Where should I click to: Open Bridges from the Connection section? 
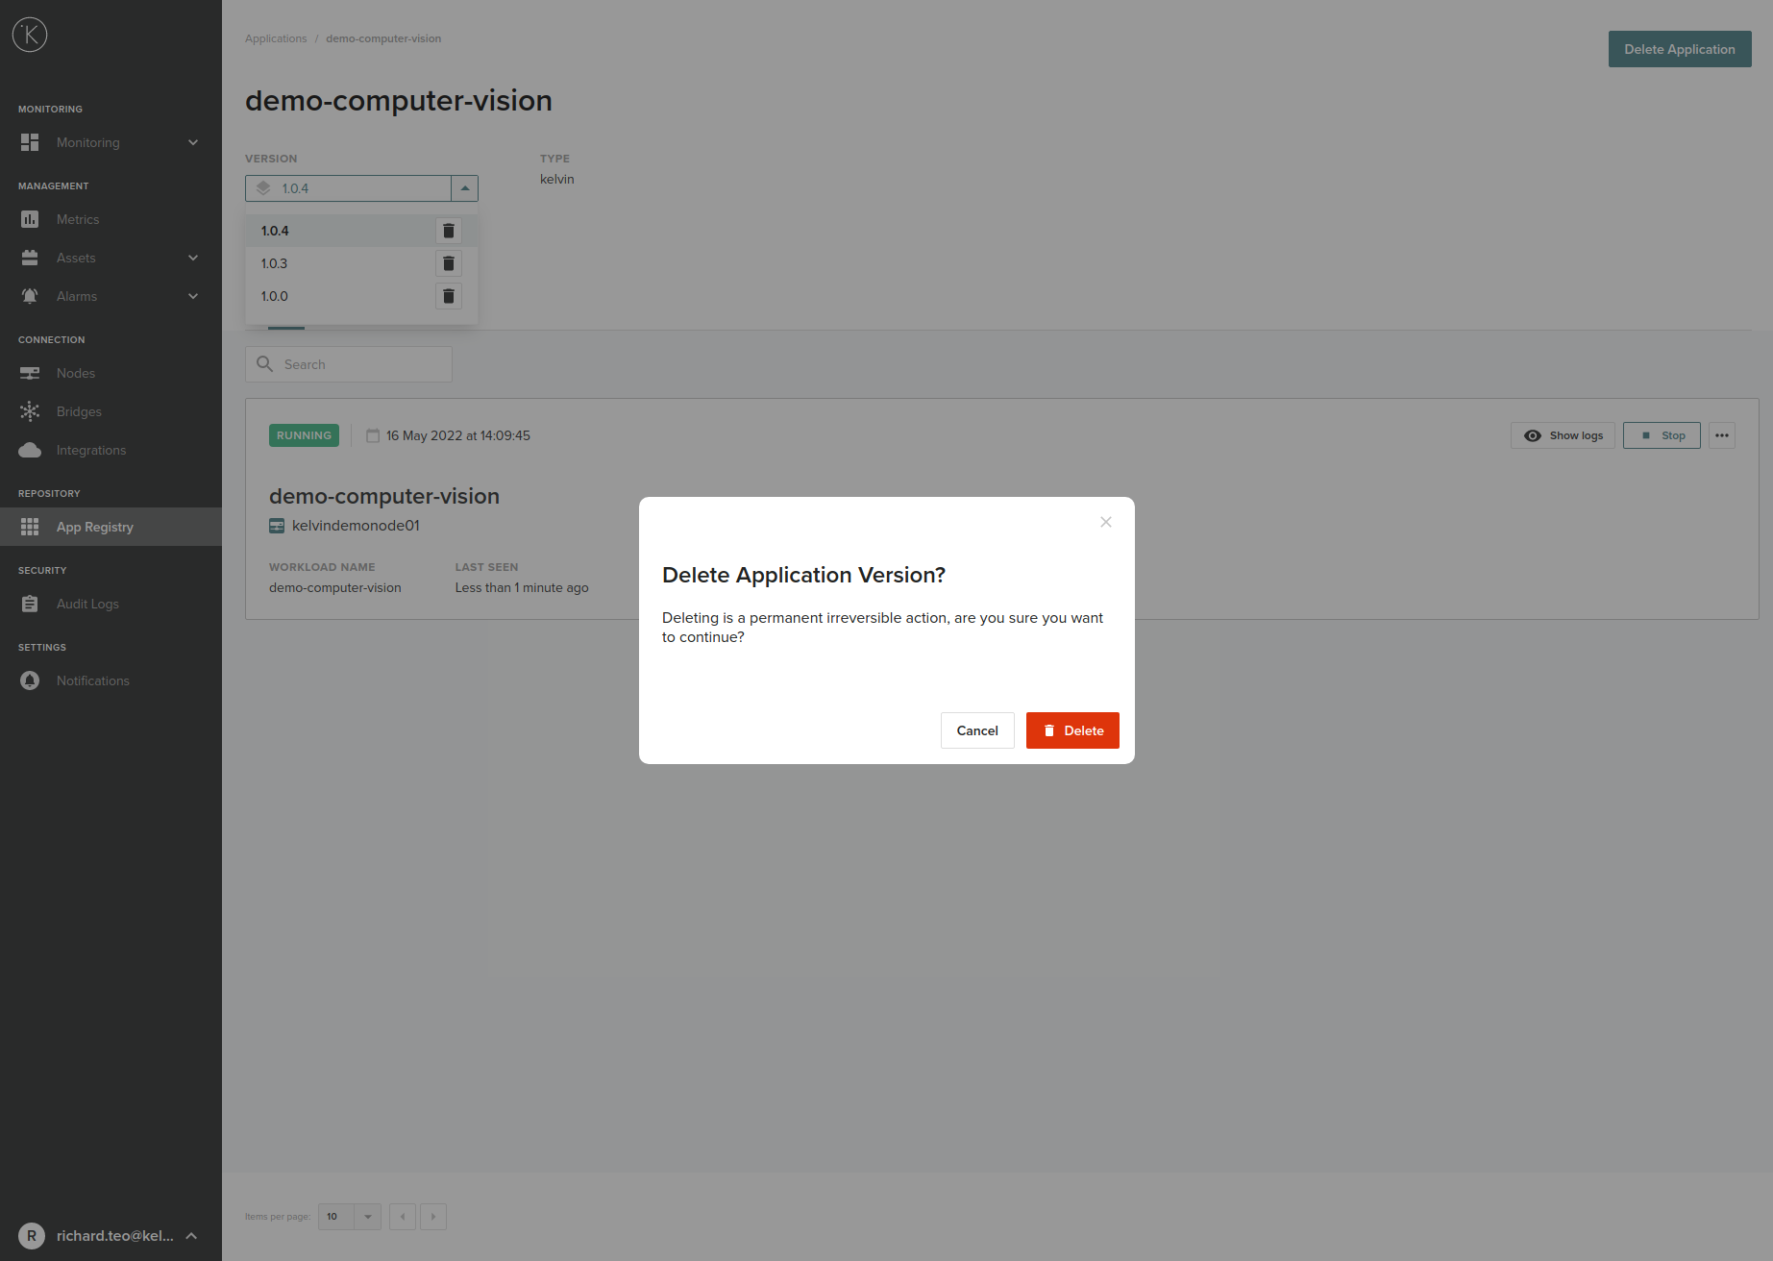79,411
